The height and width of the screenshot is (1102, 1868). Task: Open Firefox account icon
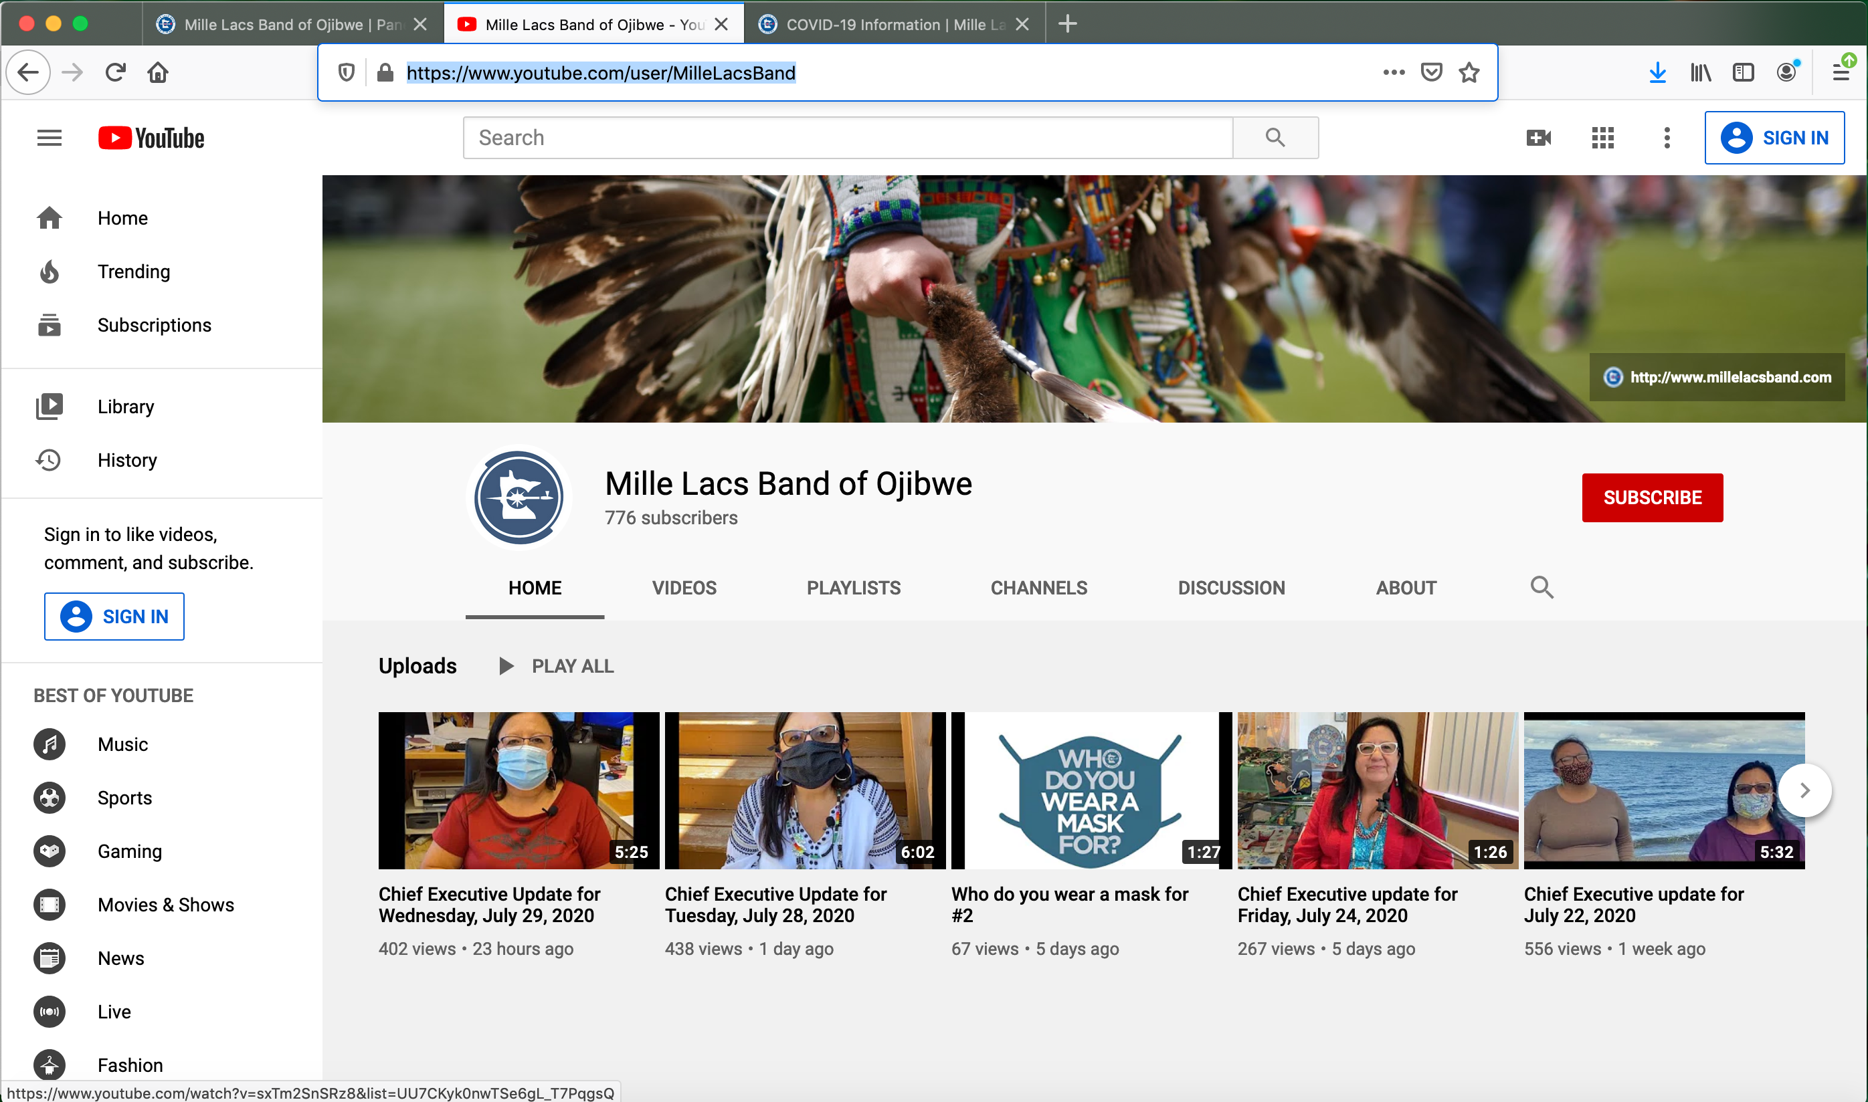tap(1786, 72)
